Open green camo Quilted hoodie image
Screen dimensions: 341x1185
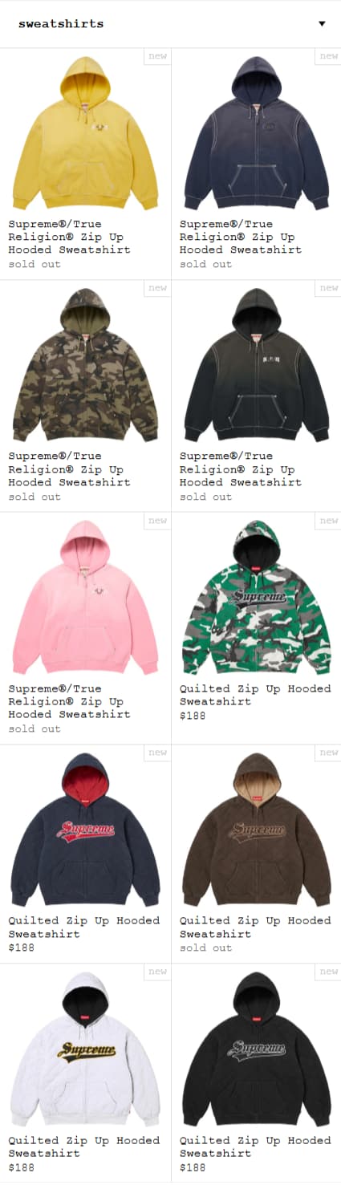click(257, 598)
